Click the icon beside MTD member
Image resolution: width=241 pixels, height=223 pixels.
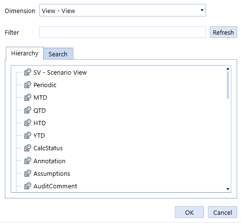click(27, 97)
